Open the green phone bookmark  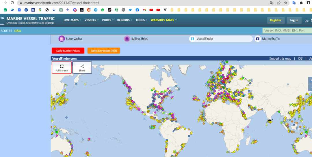point(116,10)
